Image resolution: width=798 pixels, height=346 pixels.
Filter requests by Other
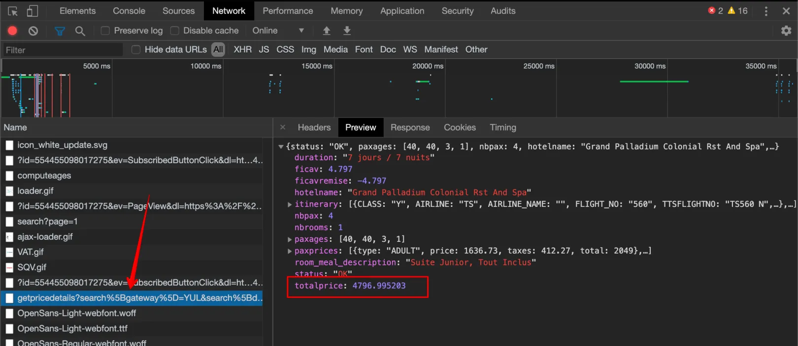476,49
